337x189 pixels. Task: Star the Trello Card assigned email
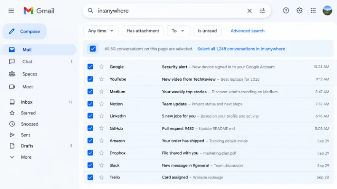coord(101,177)
